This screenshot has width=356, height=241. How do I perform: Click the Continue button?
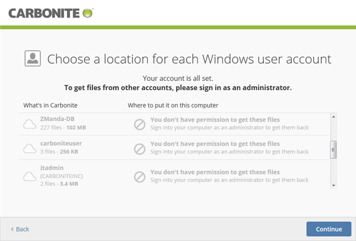[x=329, y=229]
